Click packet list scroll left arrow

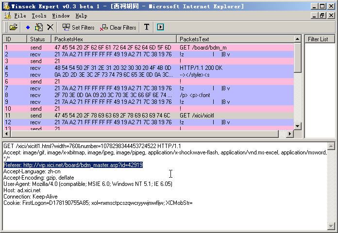coord(7,134)
